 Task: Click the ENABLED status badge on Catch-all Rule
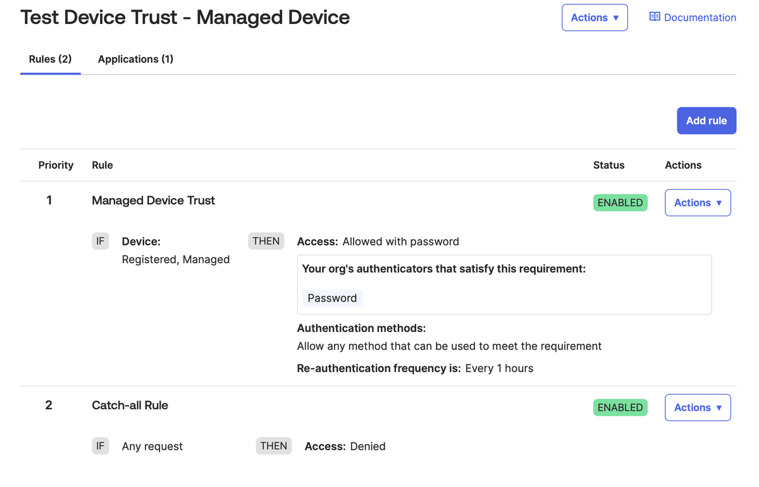click(620, 407)
